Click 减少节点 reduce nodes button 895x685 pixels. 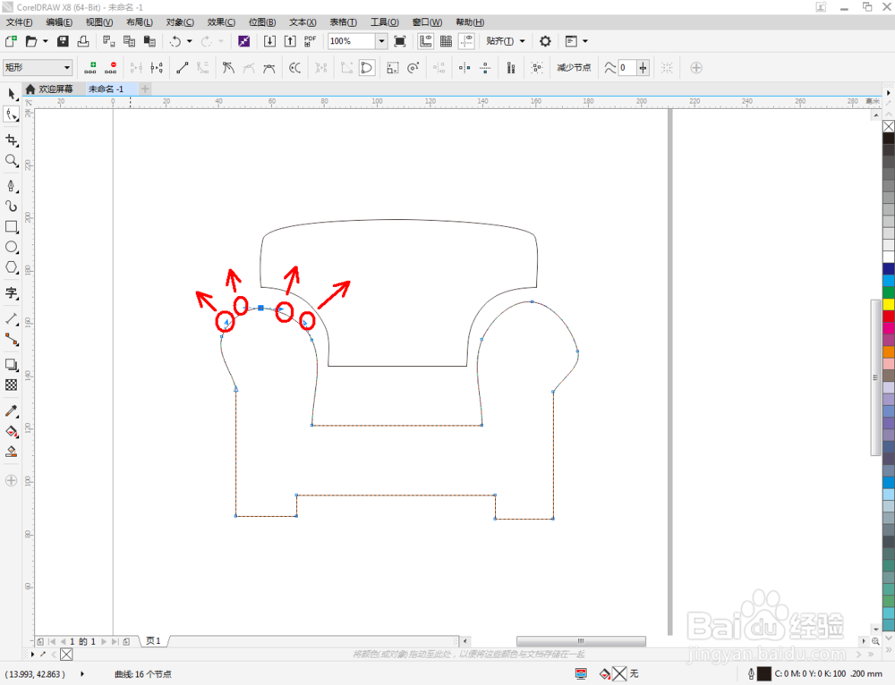[574, 68]
